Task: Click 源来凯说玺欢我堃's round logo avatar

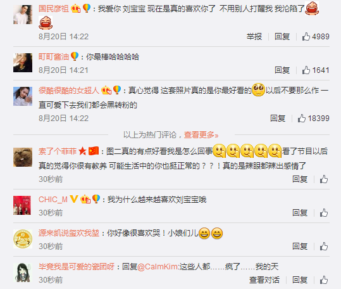Action: tap(23, 239)
